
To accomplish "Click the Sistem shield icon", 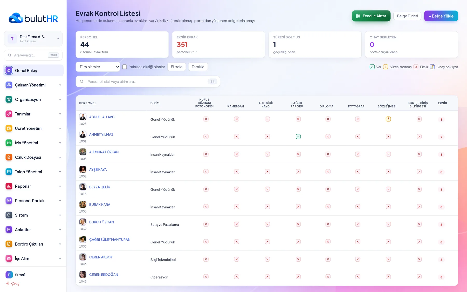I will pos(9,215).
